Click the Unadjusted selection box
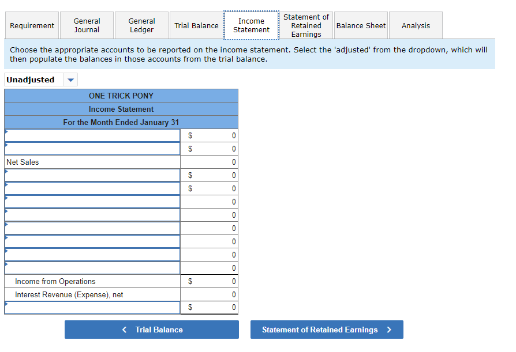This screenshot has height=352, width=516. tap(41, 80)
